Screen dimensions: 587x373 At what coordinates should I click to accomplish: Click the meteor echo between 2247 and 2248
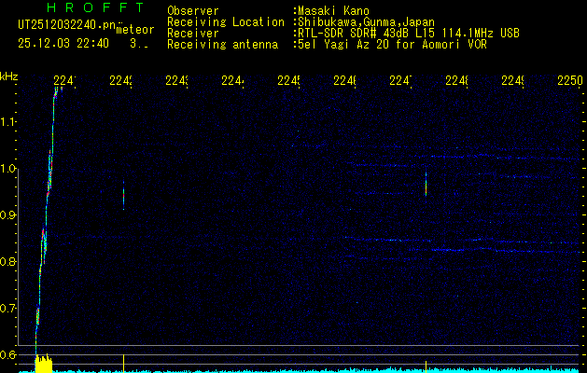[426, 184]
